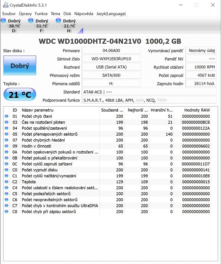Click status orb for attribute C2 Teplota

point(7,182)
